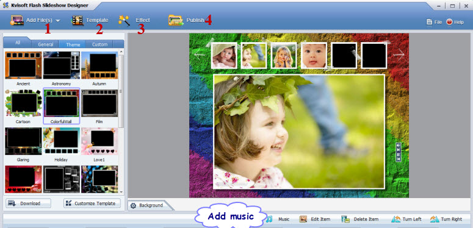Select the baby face close-up thumbnail in the strip

314,55
